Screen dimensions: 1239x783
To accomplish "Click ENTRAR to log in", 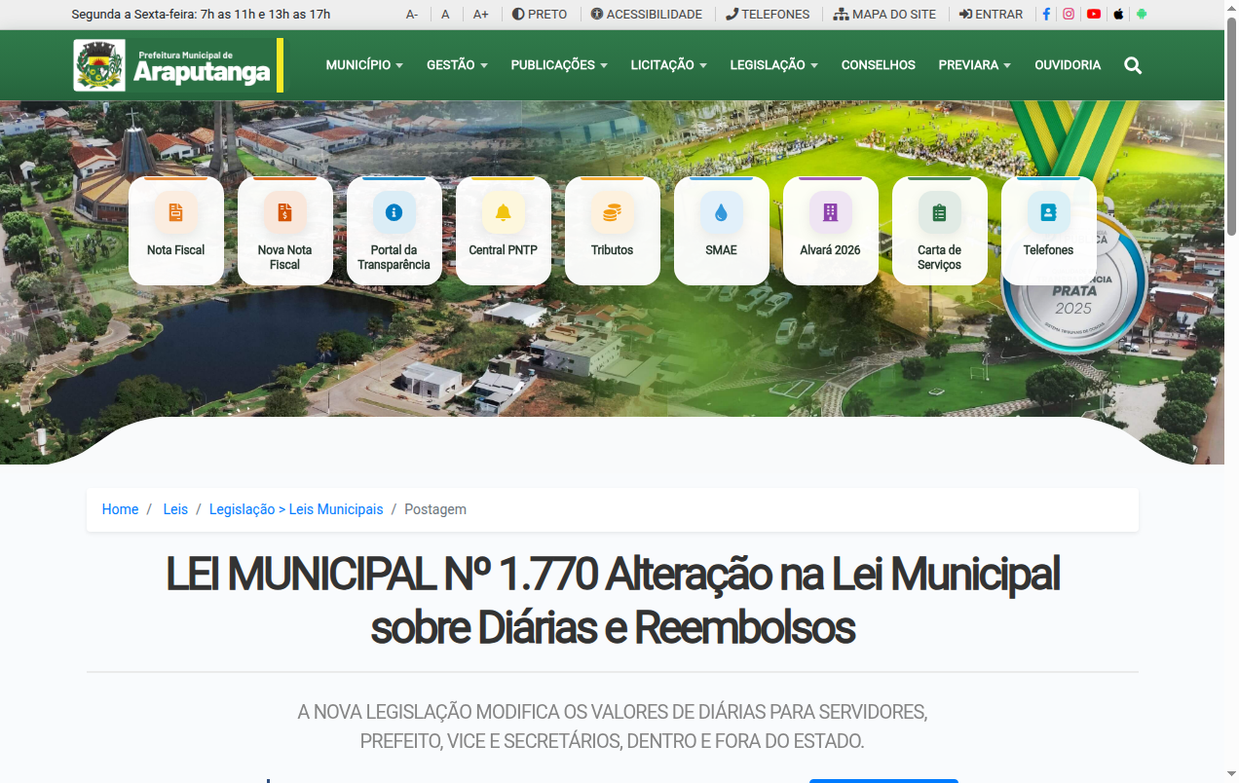I will 991,15.
